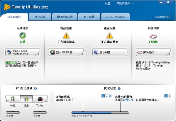
Task: Open the 帮助和支持 menu
Action: (x=123, y=3)
